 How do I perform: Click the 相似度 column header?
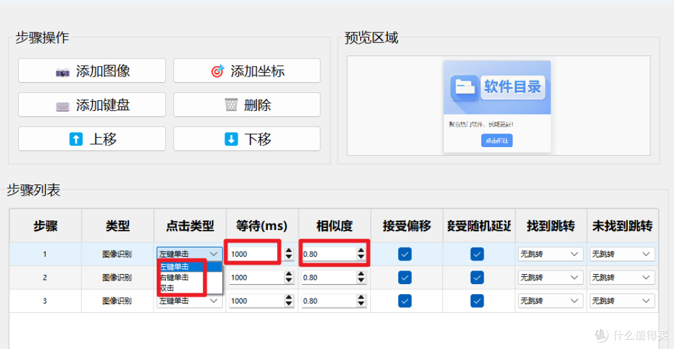point(335,226)
